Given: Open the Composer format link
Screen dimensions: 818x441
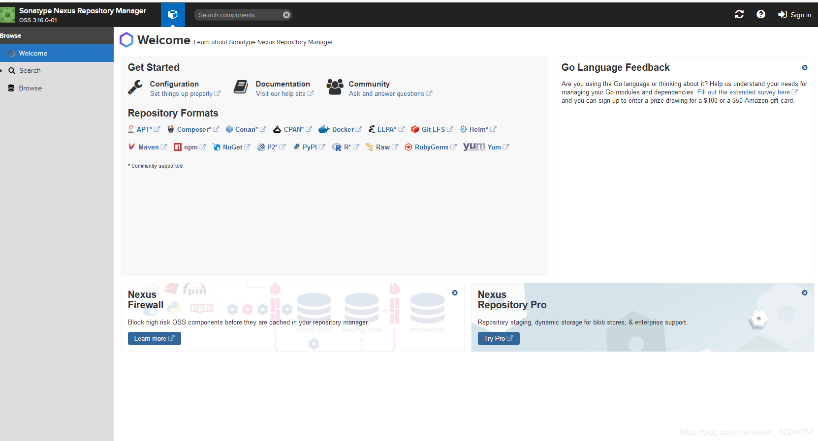Looking at the screenshot, I should tap(198, 129).
